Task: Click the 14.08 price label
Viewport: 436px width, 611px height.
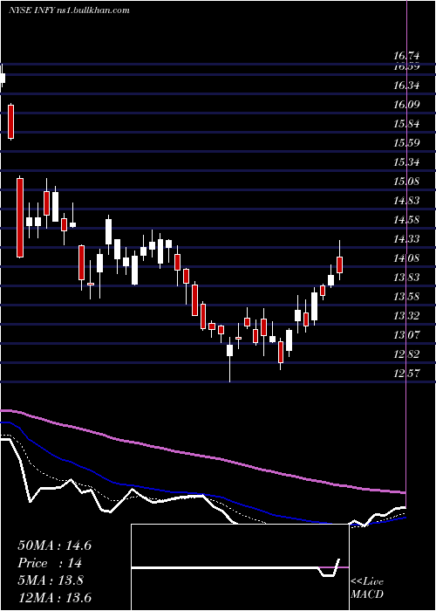Action: pyautogui.click(x=407, y=258)
